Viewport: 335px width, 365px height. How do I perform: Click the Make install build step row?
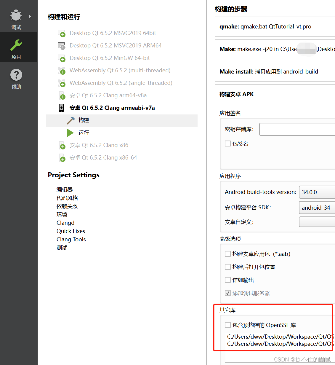275,72
